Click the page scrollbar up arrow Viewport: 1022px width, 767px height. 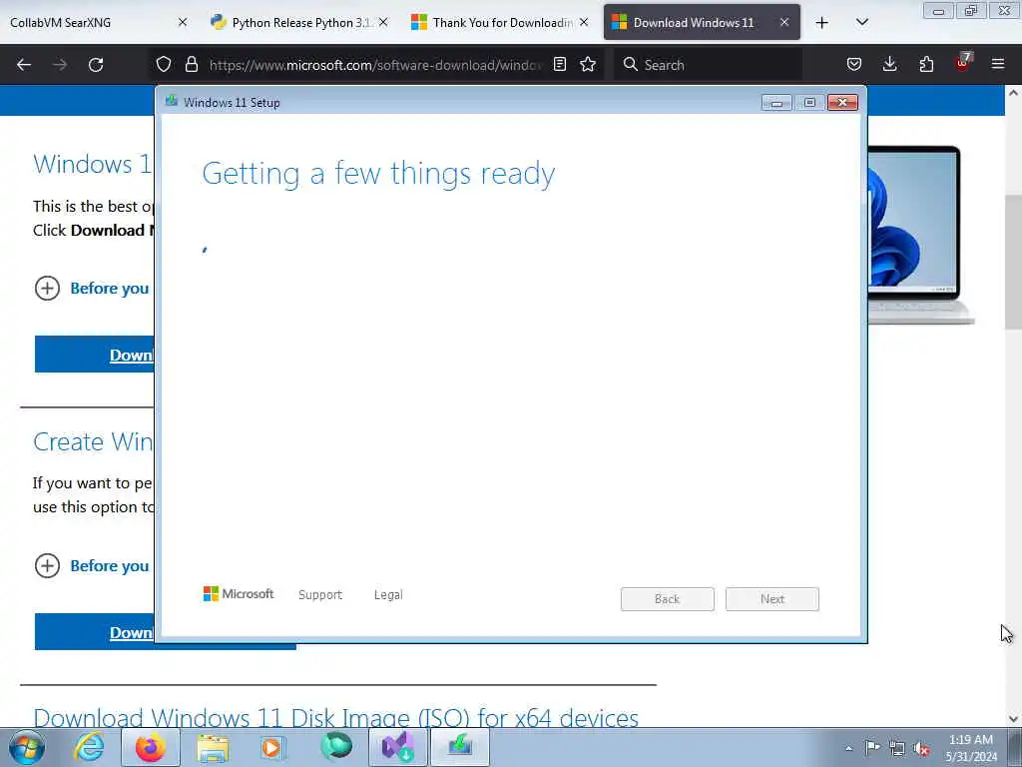point(1013,93)
